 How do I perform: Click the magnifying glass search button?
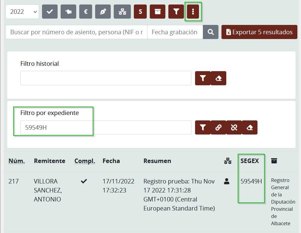[211, 32]
